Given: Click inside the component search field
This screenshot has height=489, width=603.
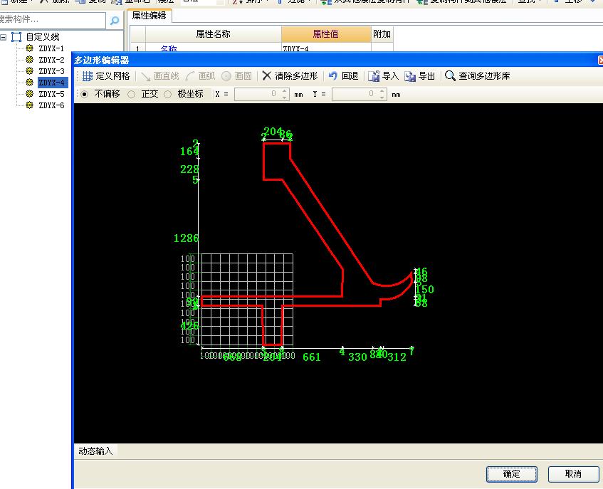Looking at the screenshot, I should [50, 21].
